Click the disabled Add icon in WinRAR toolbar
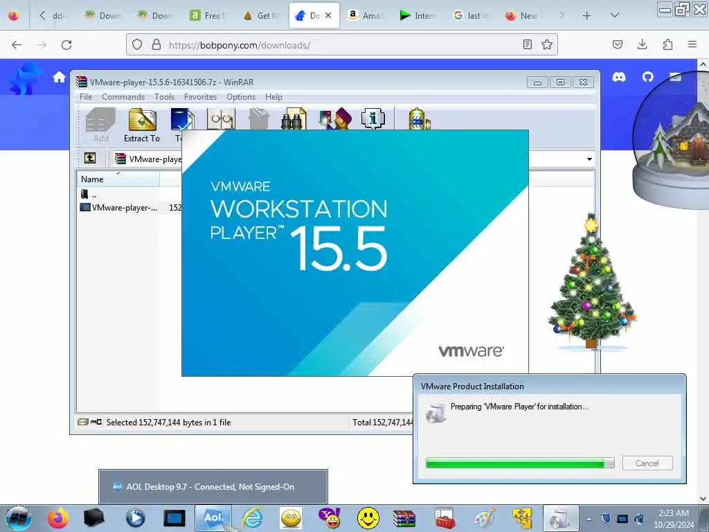This screenshot has width=709, height=532. click(100, 125)
